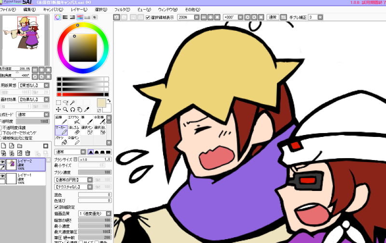Click the 通常 button in top toolbar
Image resolution: width=386 pixels, height=243 pixels.
click(273, 17)
